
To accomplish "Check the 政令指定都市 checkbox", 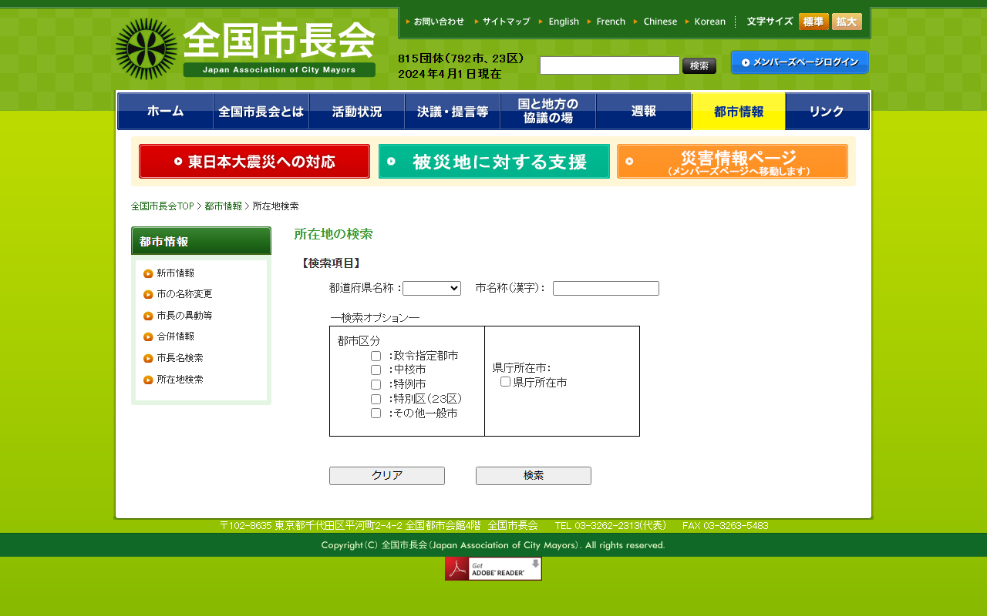I will 376,356.
